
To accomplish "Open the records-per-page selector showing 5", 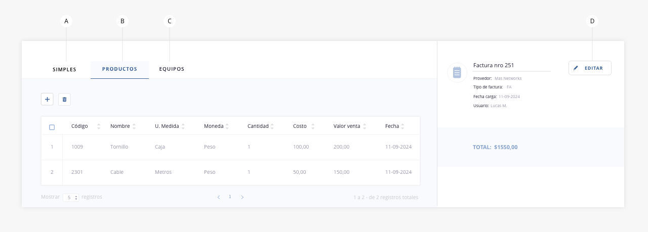I will pyautogui.click(x=71, y=197).
